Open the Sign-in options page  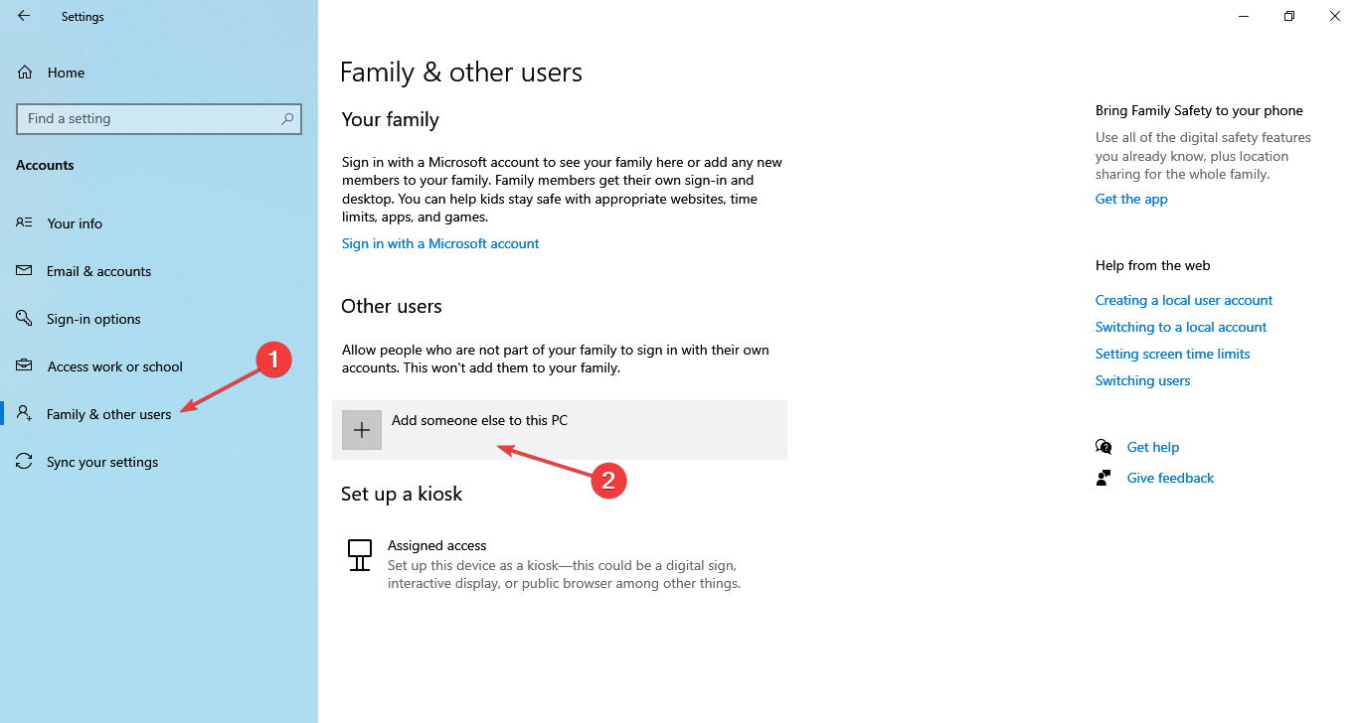(93, 319)
